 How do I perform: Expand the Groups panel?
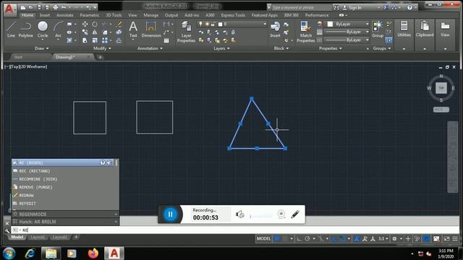[x=382, y=48]
